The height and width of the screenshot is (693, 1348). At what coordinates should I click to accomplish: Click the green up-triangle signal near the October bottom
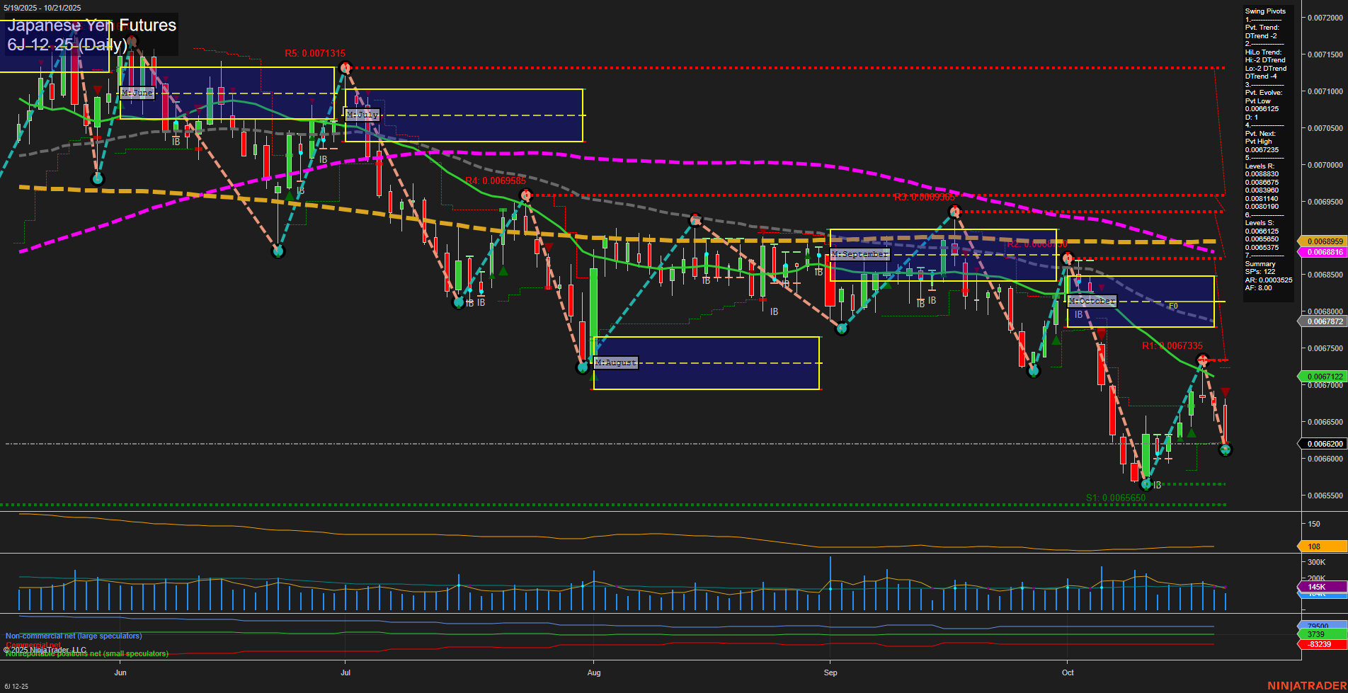pyautogui.click(x=1191, y=432)
